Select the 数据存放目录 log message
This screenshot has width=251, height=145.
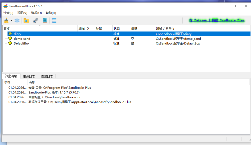[x=80, y=102]
